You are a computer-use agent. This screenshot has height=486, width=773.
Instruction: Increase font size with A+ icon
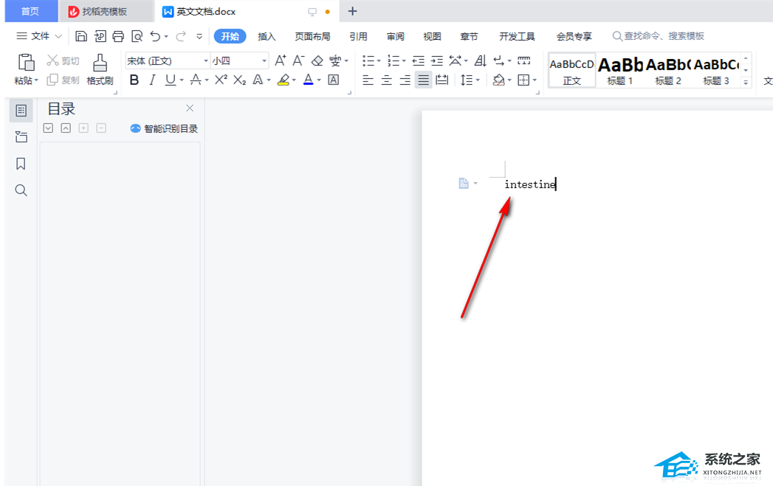[281, 60]
